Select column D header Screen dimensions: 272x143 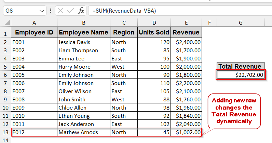(x=154, y=23)
